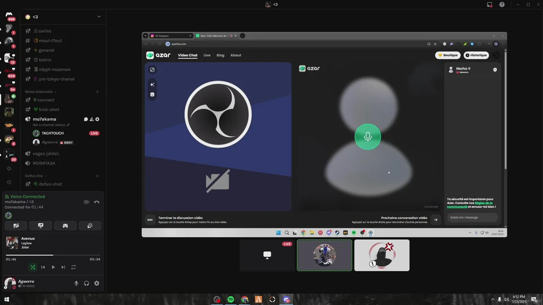
Task: Open the server icon with 3 badge
Action: [x=9, y=139]
